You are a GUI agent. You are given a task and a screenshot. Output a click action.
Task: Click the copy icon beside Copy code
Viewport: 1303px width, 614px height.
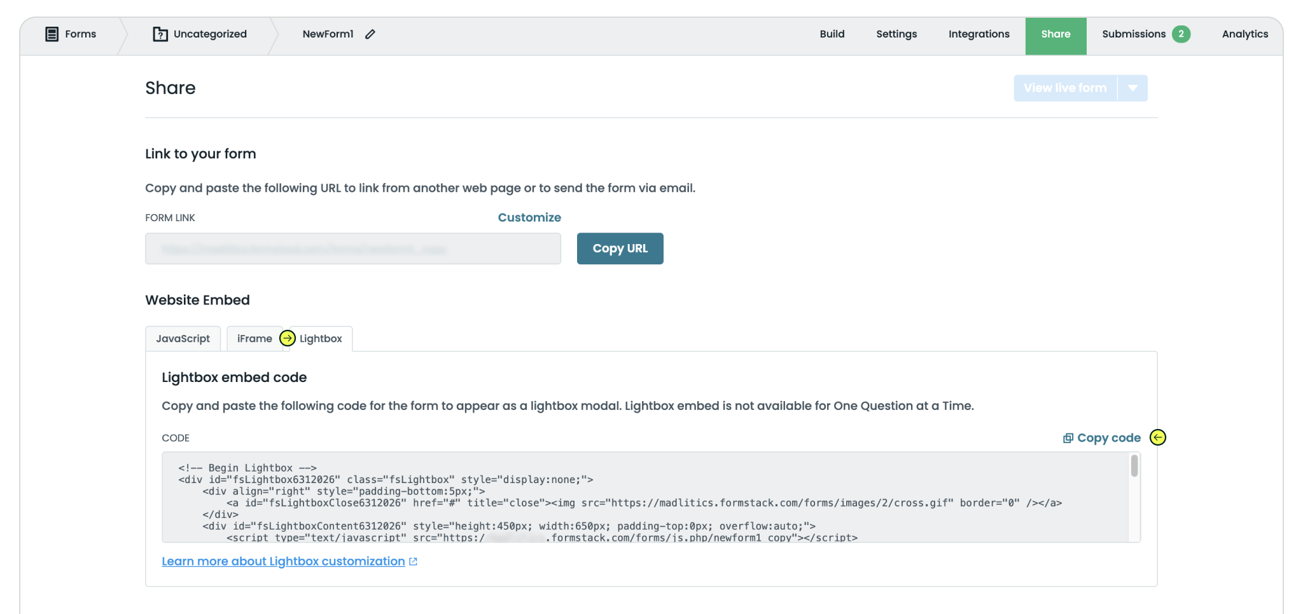tap(1068, 438)
